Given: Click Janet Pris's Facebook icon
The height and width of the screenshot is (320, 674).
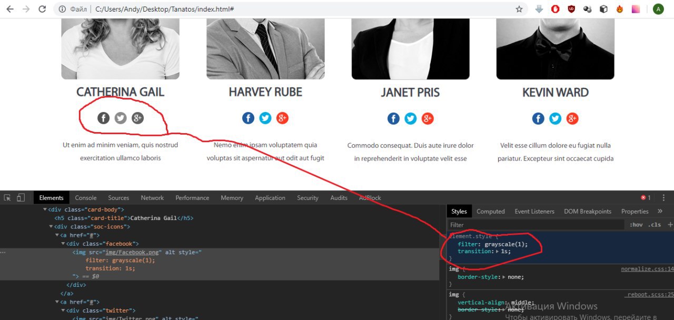Looking at the screenshot, I should click(x=393, y=118).
